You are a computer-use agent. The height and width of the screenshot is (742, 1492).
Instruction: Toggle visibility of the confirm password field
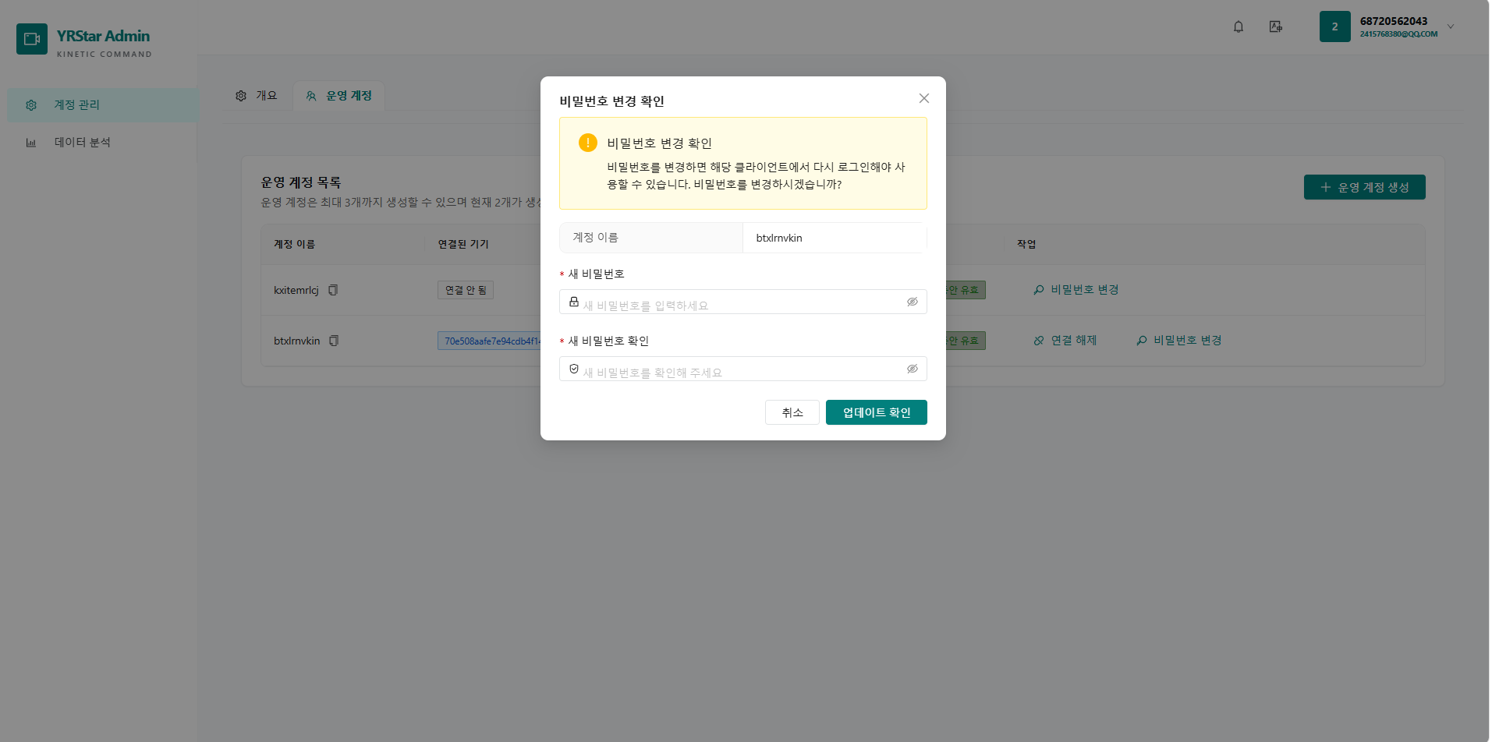912,369
